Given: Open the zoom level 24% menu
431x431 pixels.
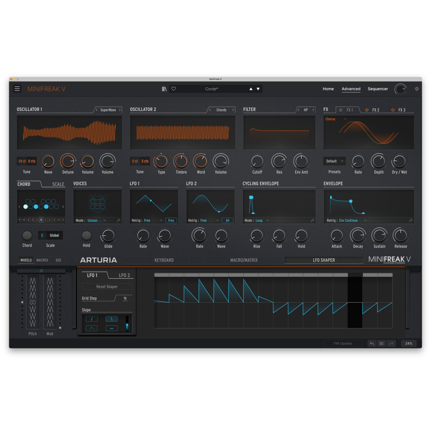Looking at the screenshot, I should 409,344.
